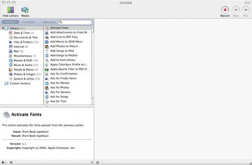Click the workflow log button in status bar

[98, 162]
